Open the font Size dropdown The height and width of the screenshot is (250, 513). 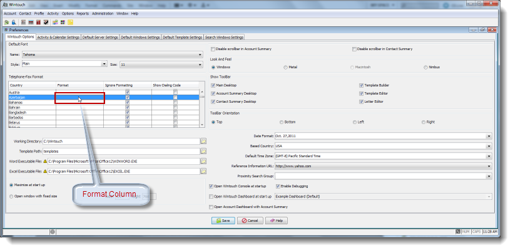point(200,65)
